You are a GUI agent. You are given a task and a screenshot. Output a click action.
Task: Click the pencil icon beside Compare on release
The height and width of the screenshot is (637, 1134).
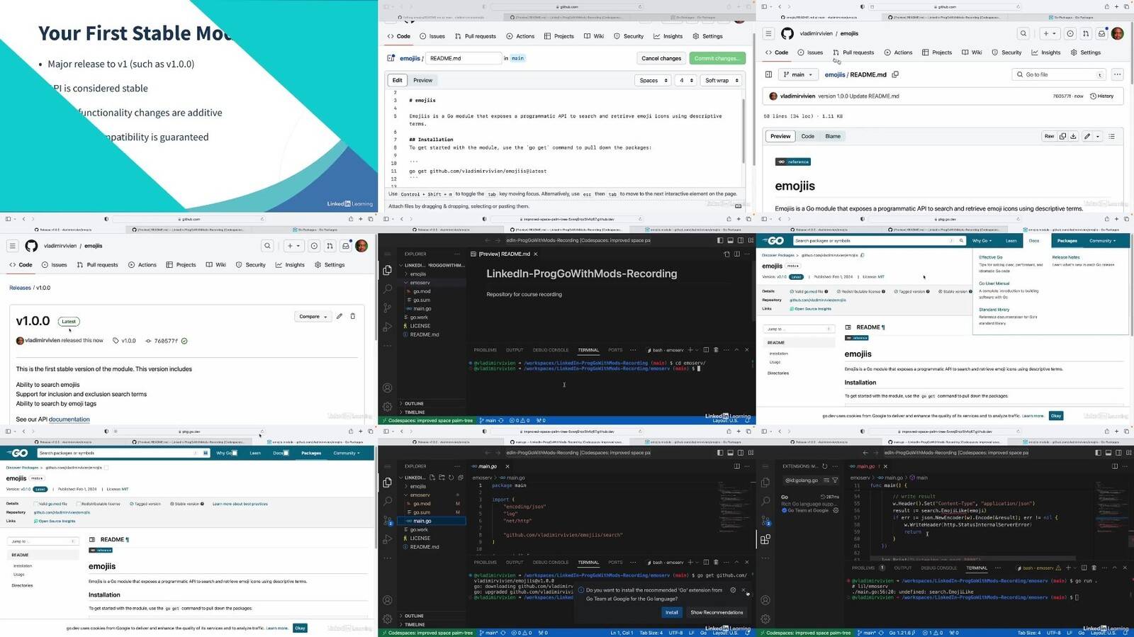(x=339, y=316)
